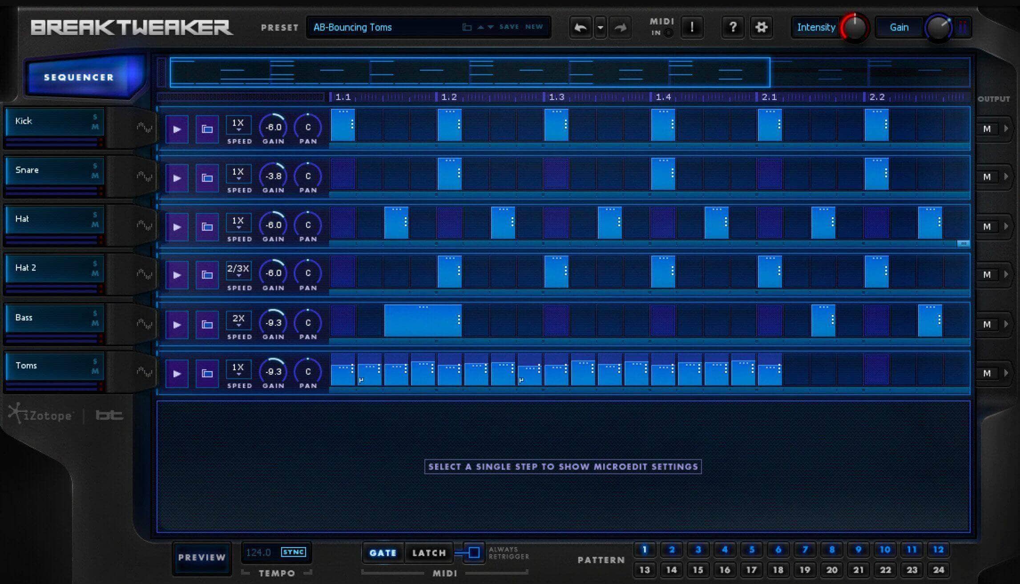Click the redo arrow button
1020x584 pixels.
pos(620,28)
